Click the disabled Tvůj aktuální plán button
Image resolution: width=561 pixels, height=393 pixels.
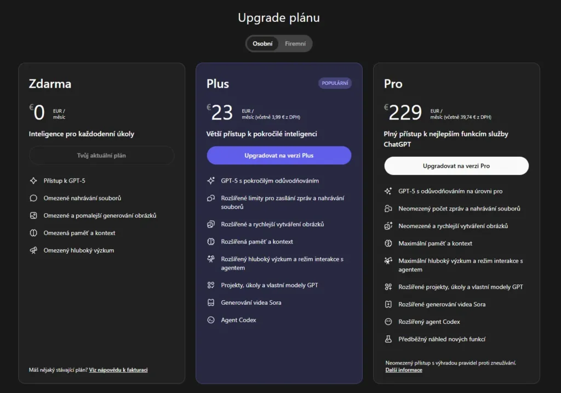101,155
